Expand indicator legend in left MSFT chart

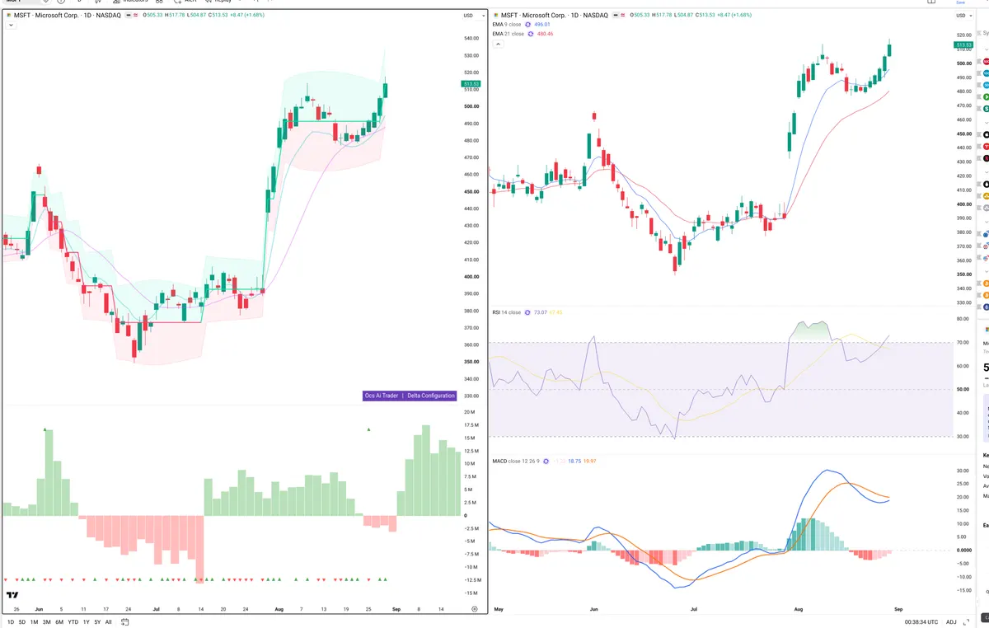coord(11,26)
